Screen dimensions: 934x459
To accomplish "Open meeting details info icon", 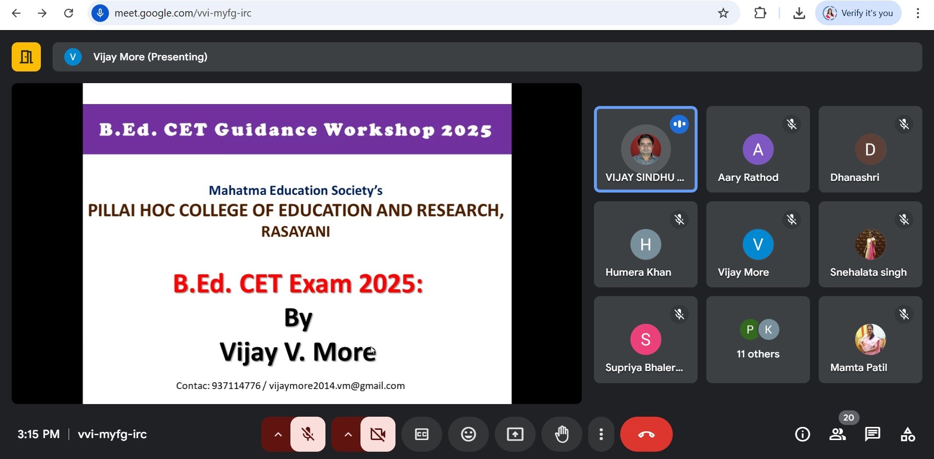I will (x=802, y=434).
